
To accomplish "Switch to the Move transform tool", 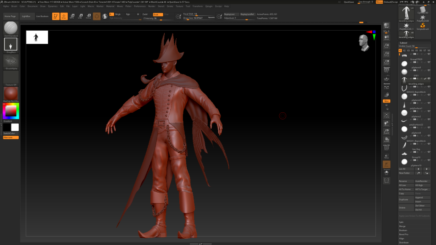I will pos(72,16).
